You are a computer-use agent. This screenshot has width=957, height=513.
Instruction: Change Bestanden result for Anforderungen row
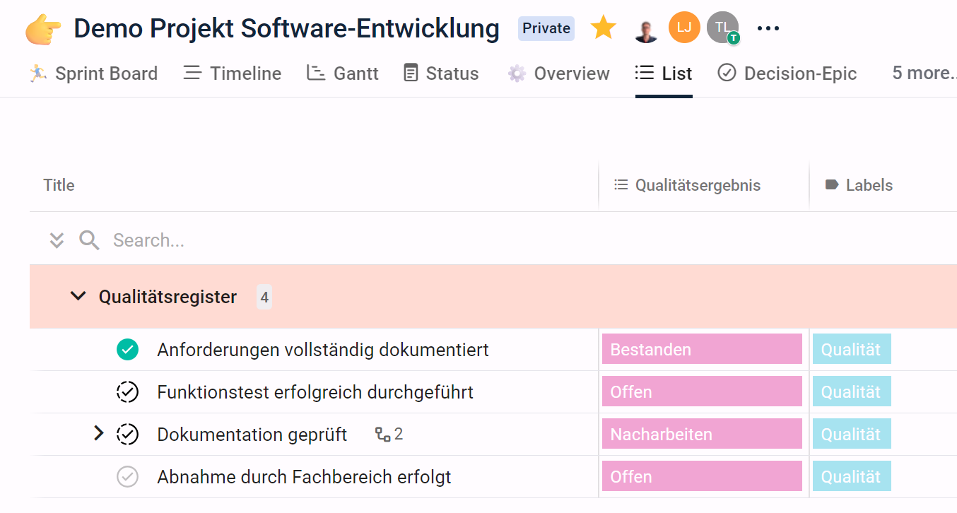click(x=702, y=349)
